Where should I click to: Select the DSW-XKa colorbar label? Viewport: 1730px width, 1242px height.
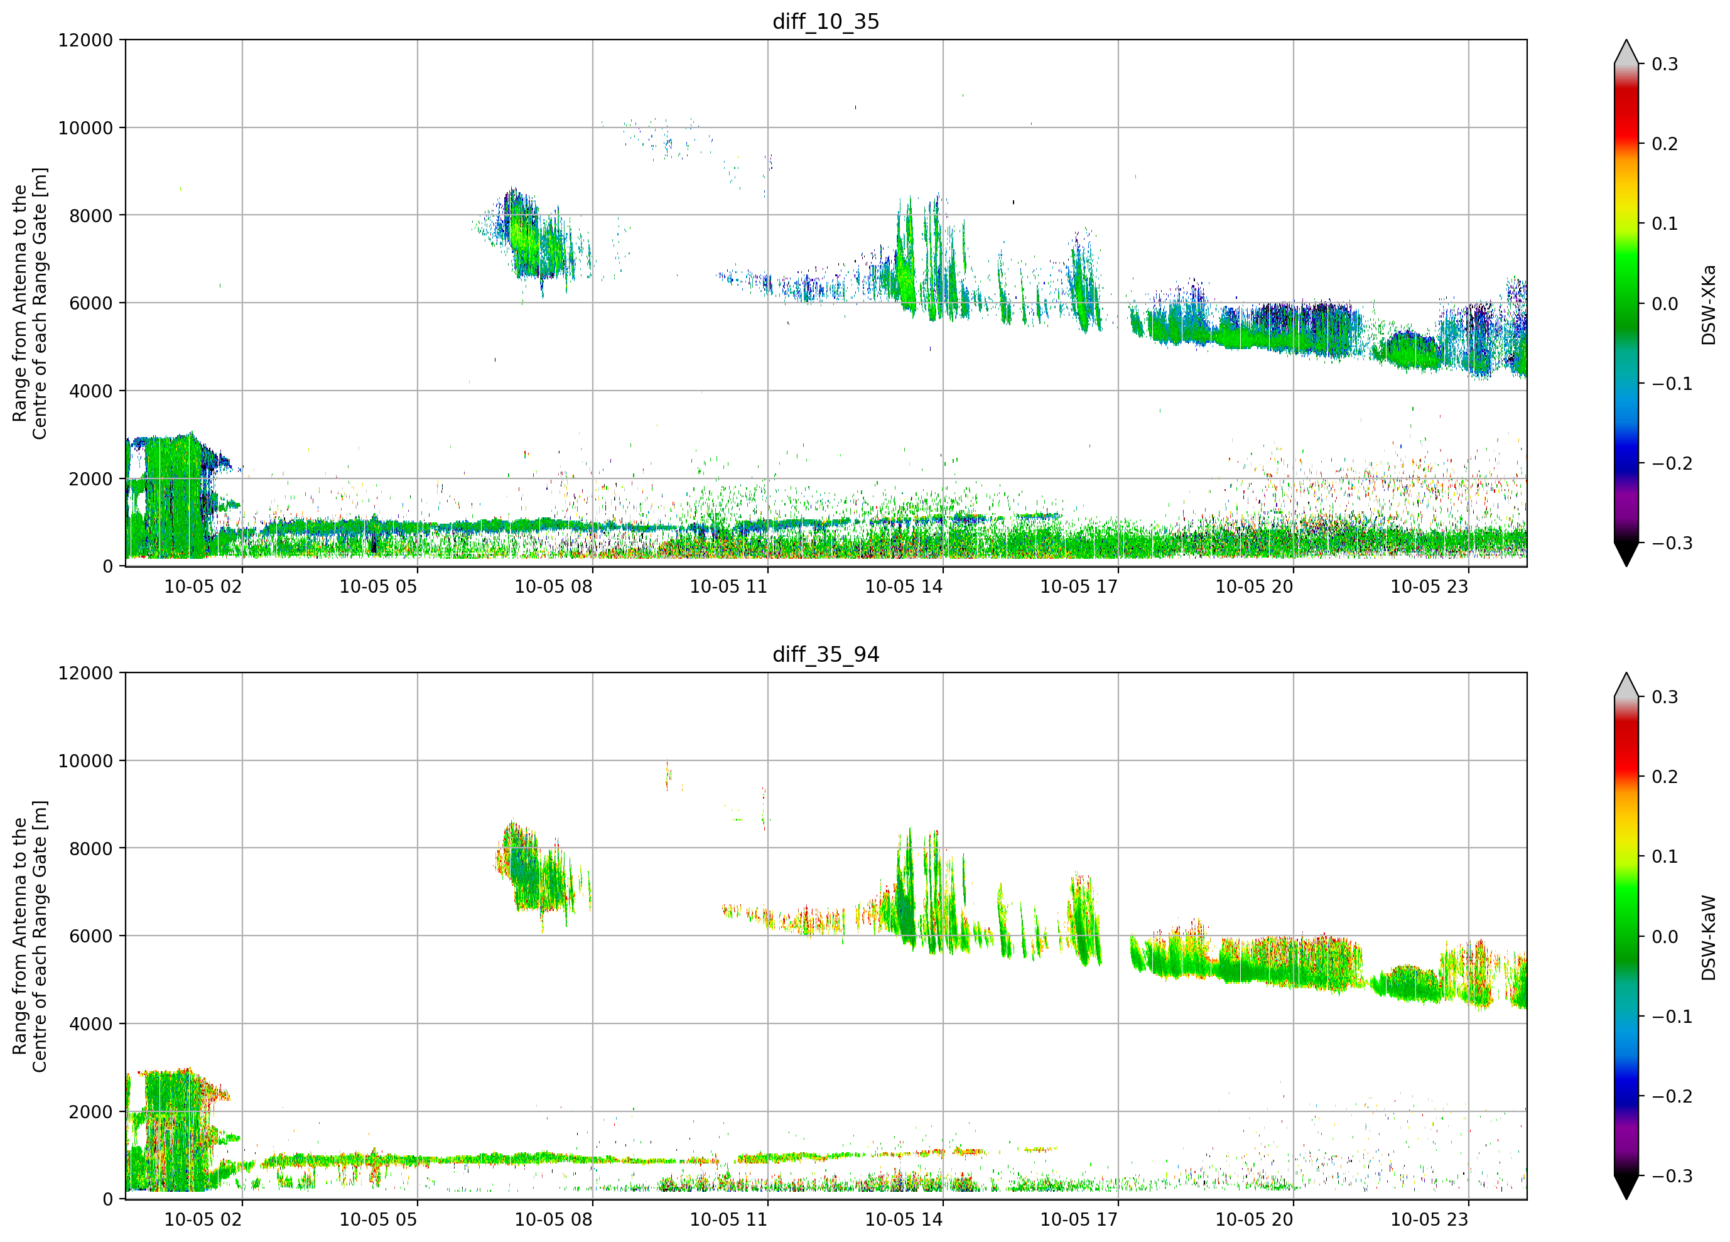(x=1709, y=305)
